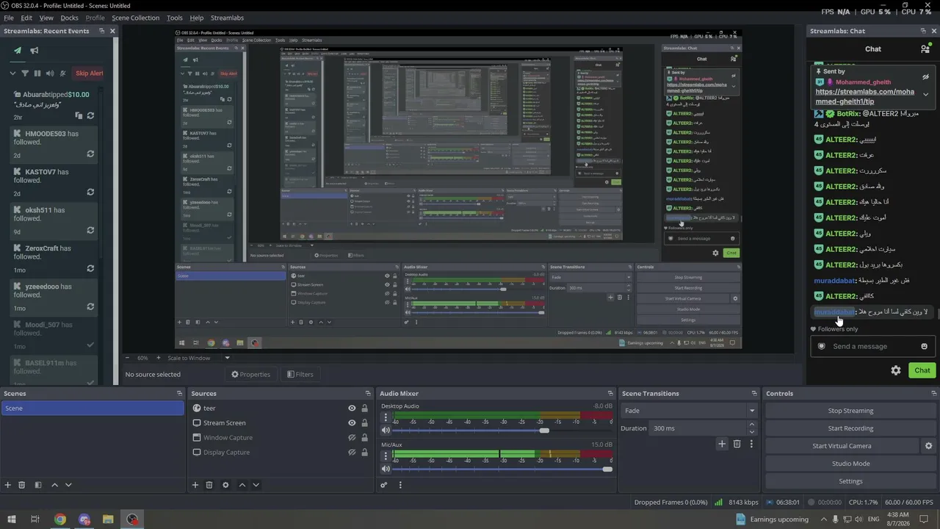Expand the Fade transition dropdown
This screenshot has height=529, width=940.
coord(751,411)
